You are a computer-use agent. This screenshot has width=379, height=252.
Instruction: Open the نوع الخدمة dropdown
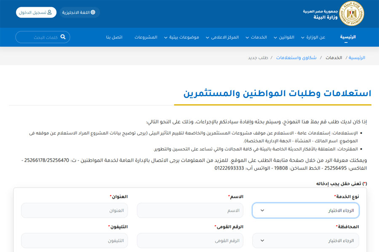305,210
